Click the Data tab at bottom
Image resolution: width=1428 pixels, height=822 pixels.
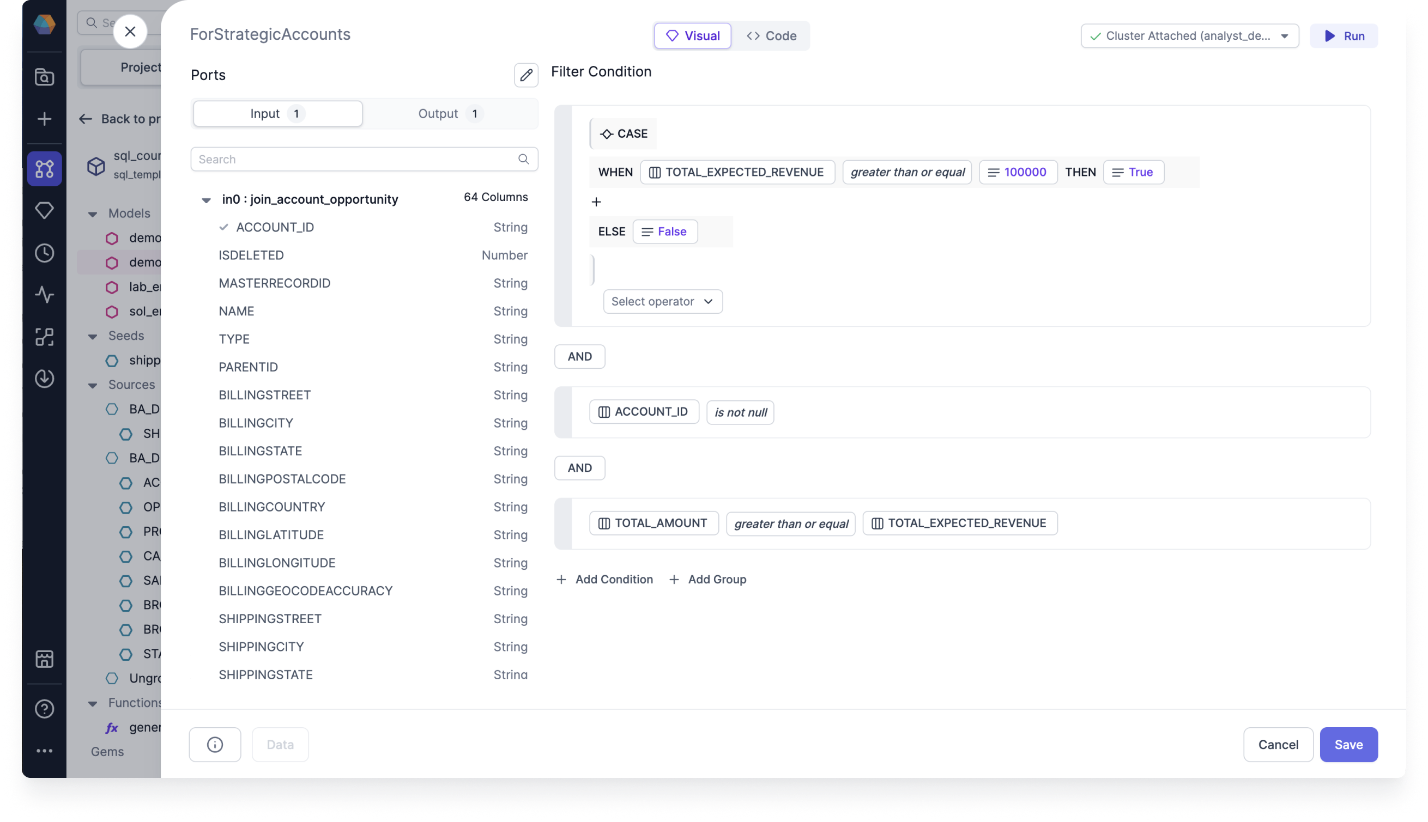280,744
